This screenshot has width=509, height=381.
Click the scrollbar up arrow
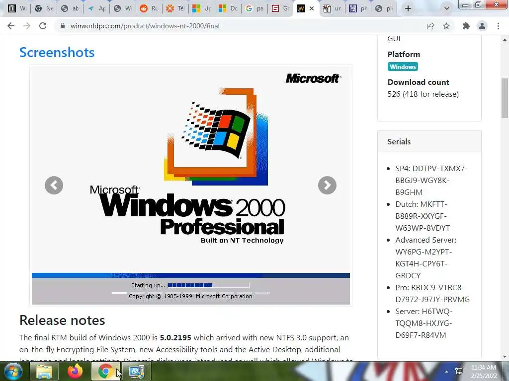tap(505, 40)
